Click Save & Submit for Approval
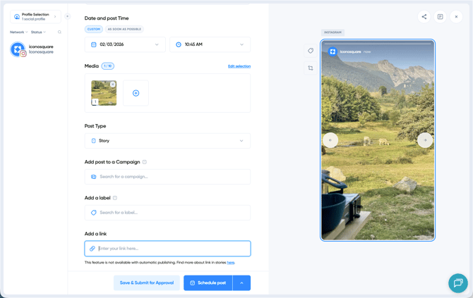The height and width of the screenshot is (298, 473). tap(146, 283)
